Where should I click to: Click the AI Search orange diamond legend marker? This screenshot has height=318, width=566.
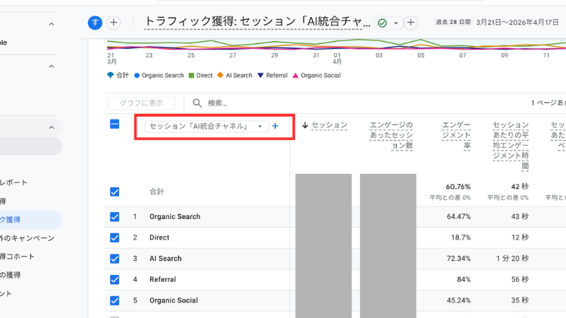point(220,76)
